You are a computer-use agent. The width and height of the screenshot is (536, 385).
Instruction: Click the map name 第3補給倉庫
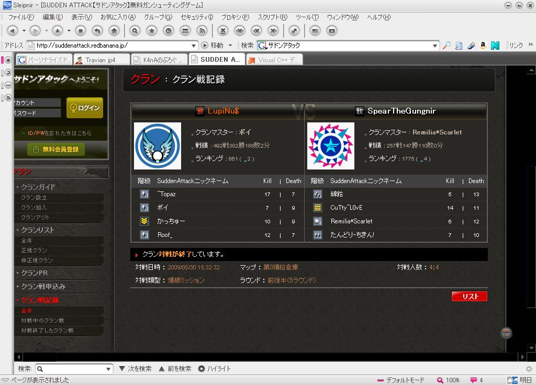click(x=281, y=267)
